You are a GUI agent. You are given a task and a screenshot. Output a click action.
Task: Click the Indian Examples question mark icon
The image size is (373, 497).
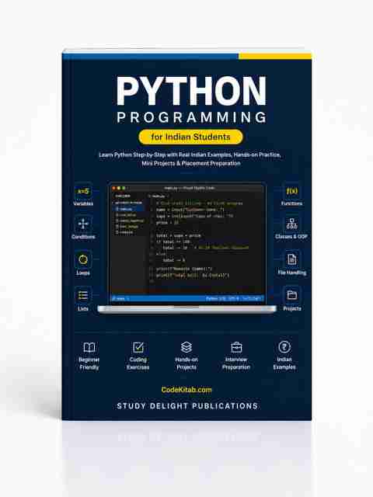coord(284,347)
